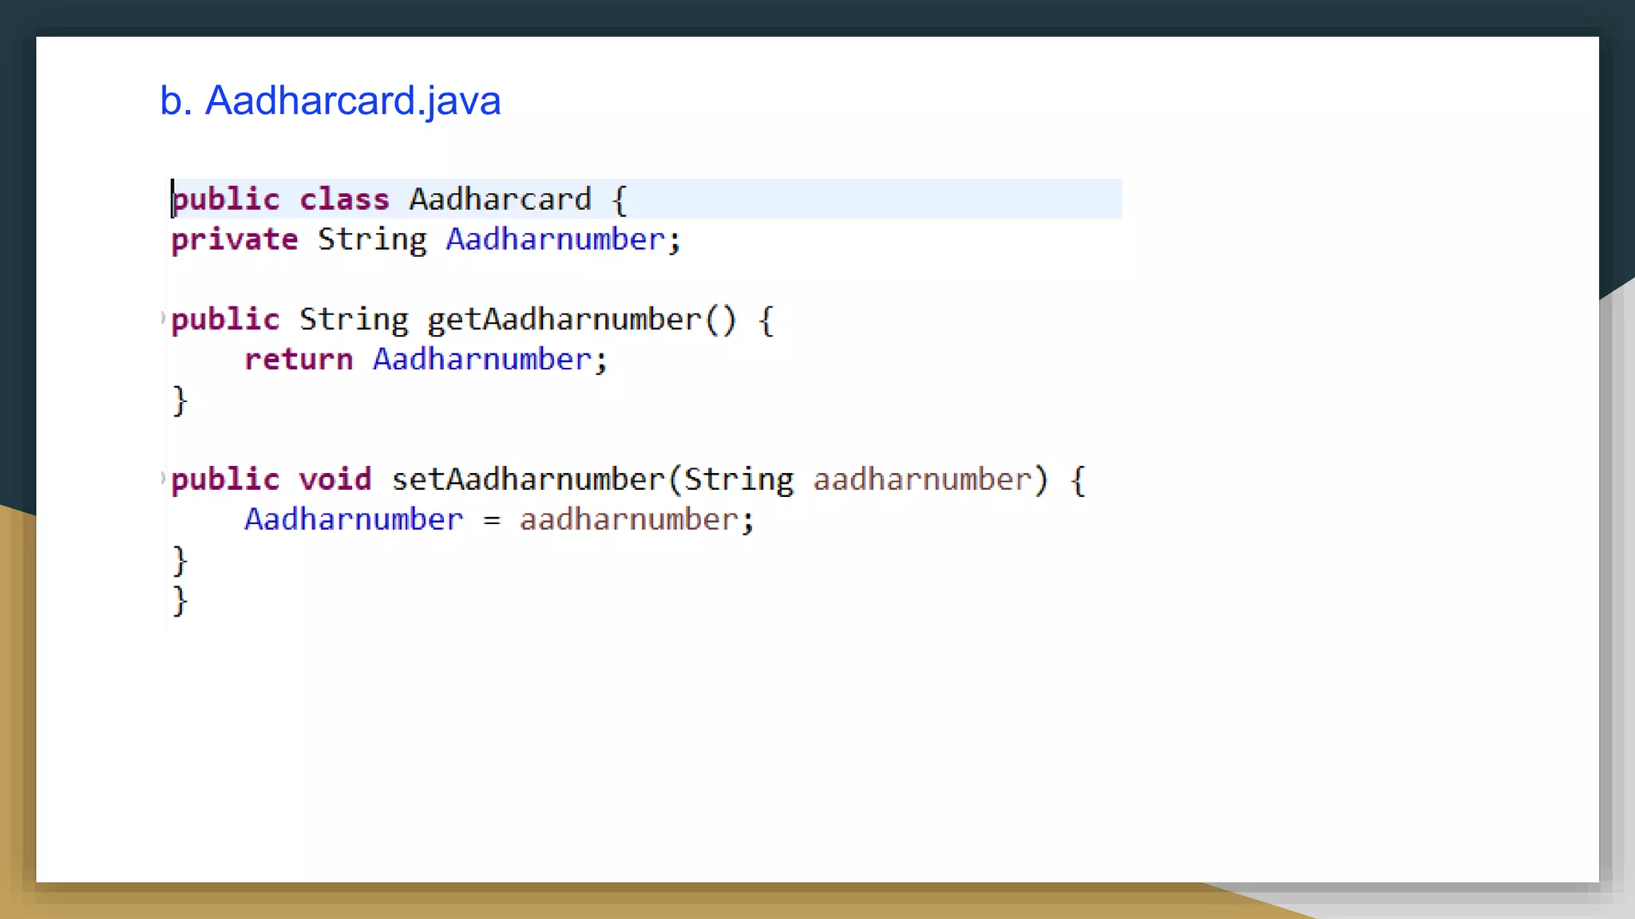Screen dimensions: 1635x919
Task: Click the 'return Aadharnumber;' statement
Action: pos(426,360)
